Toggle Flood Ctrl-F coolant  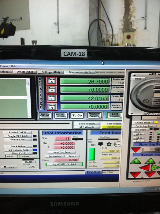point(18,153)
